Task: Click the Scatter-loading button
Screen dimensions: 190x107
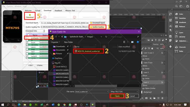Action: point(98,27)
